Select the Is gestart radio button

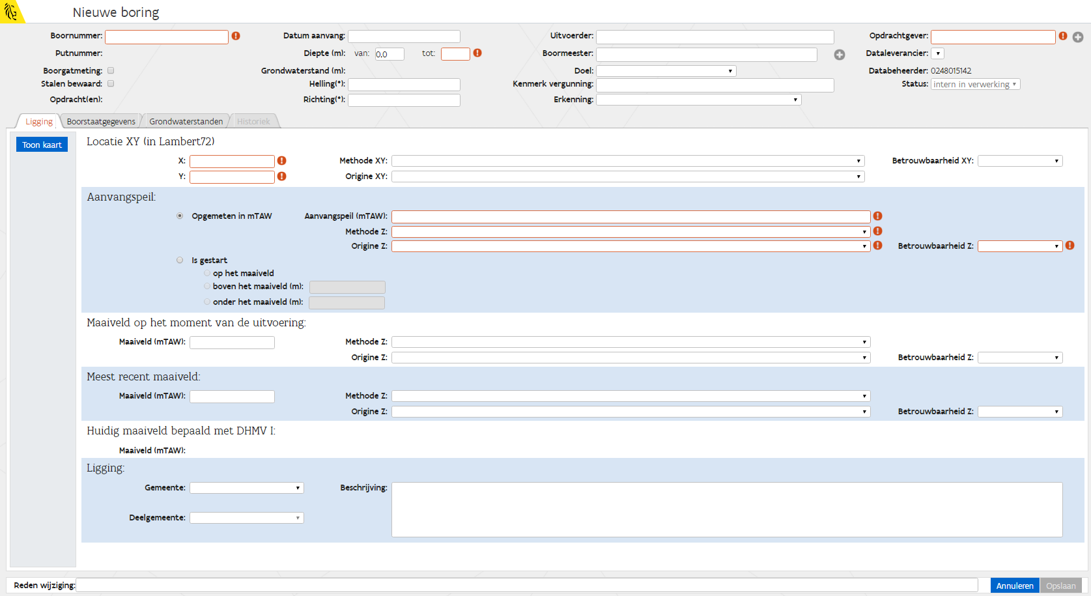pos(180,260)
